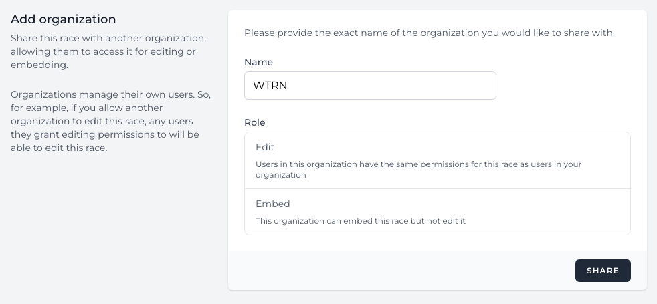Click the Embed role's description text
Image resolution: width=657 pixels, height=304 pixels.
(360, 220)
